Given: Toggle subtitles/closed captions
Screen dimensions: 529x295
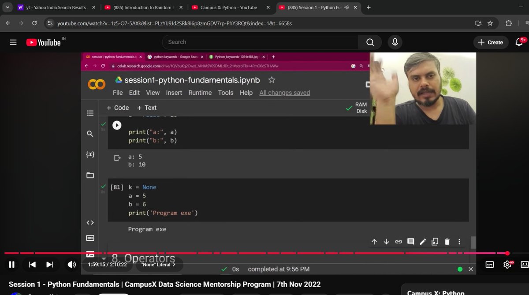Looking at the screenshot, I should 490,265.
